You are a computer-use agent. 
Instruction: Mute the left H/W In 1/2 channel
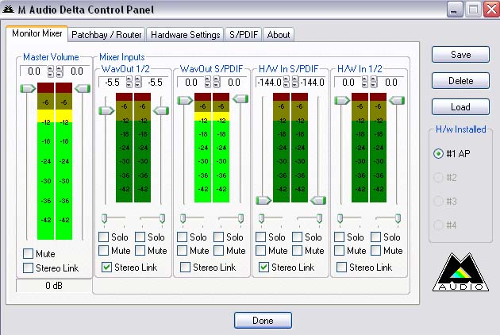[339, 250]
